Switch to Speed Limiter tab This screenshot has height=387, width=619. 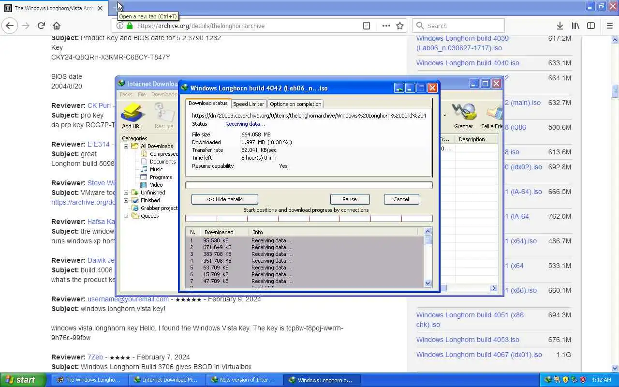pos(249,104)
